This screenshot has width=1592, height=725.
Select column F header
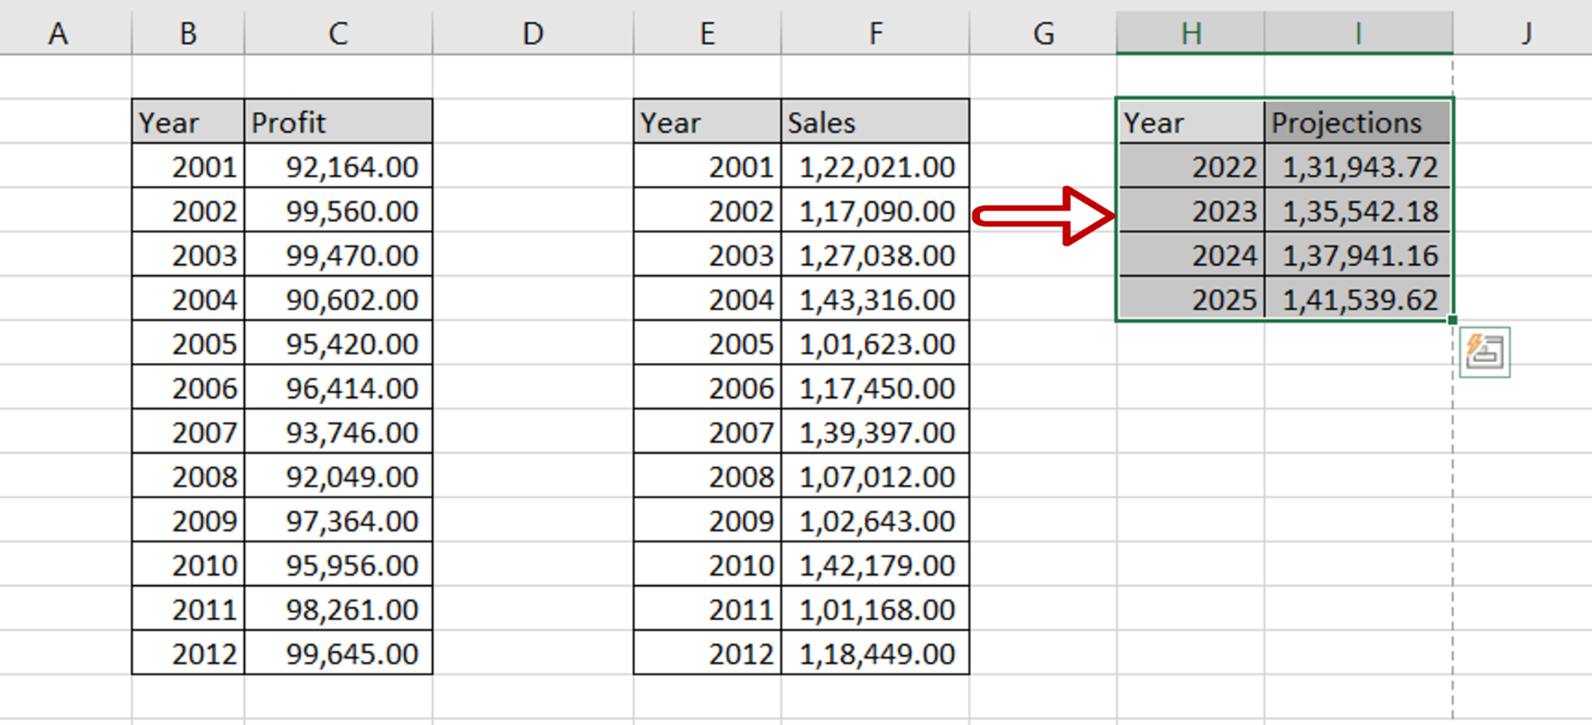point(875,33)
